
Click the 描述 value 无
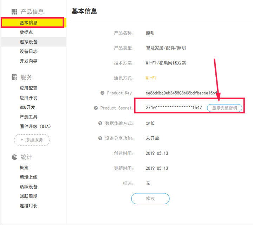click(x=148, y=183)
